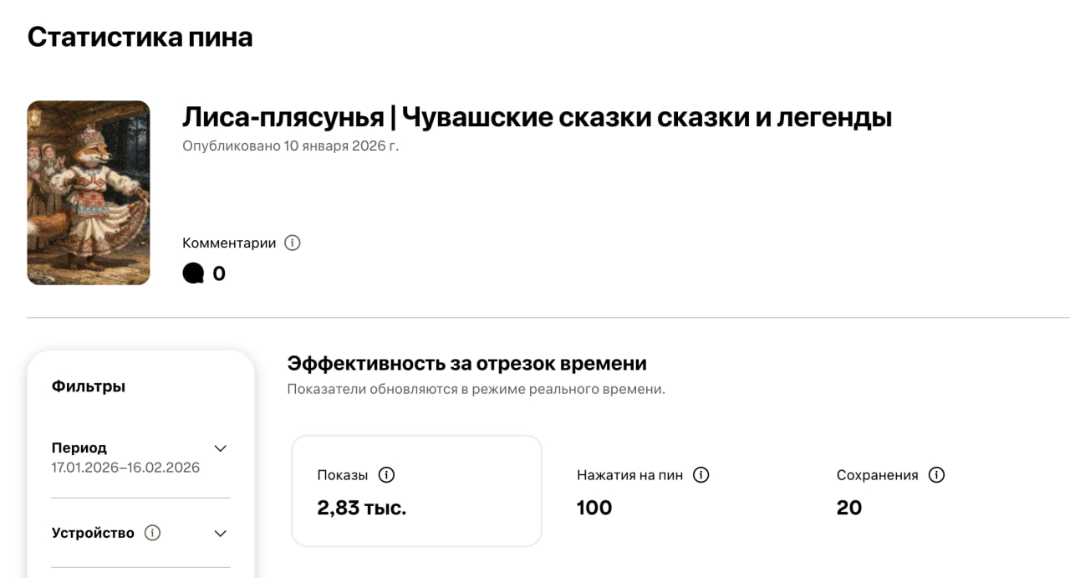Open the info icon beside Комментарии
Screen dimensions: 1070x578
(x=291, y=243)
